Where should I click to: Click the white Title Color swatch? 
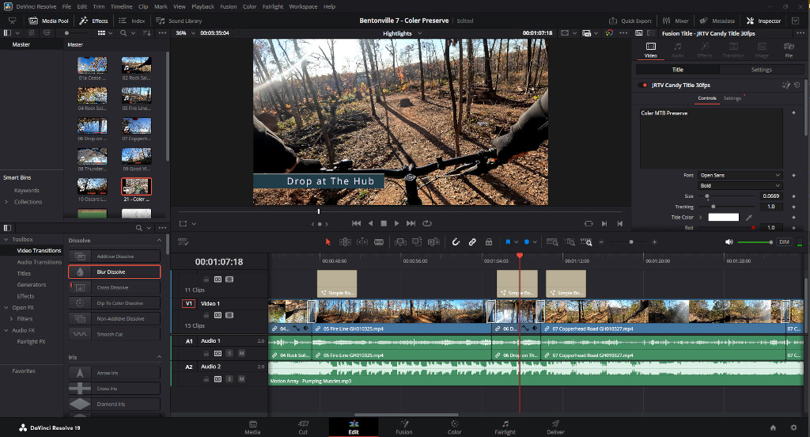point(723,217)
